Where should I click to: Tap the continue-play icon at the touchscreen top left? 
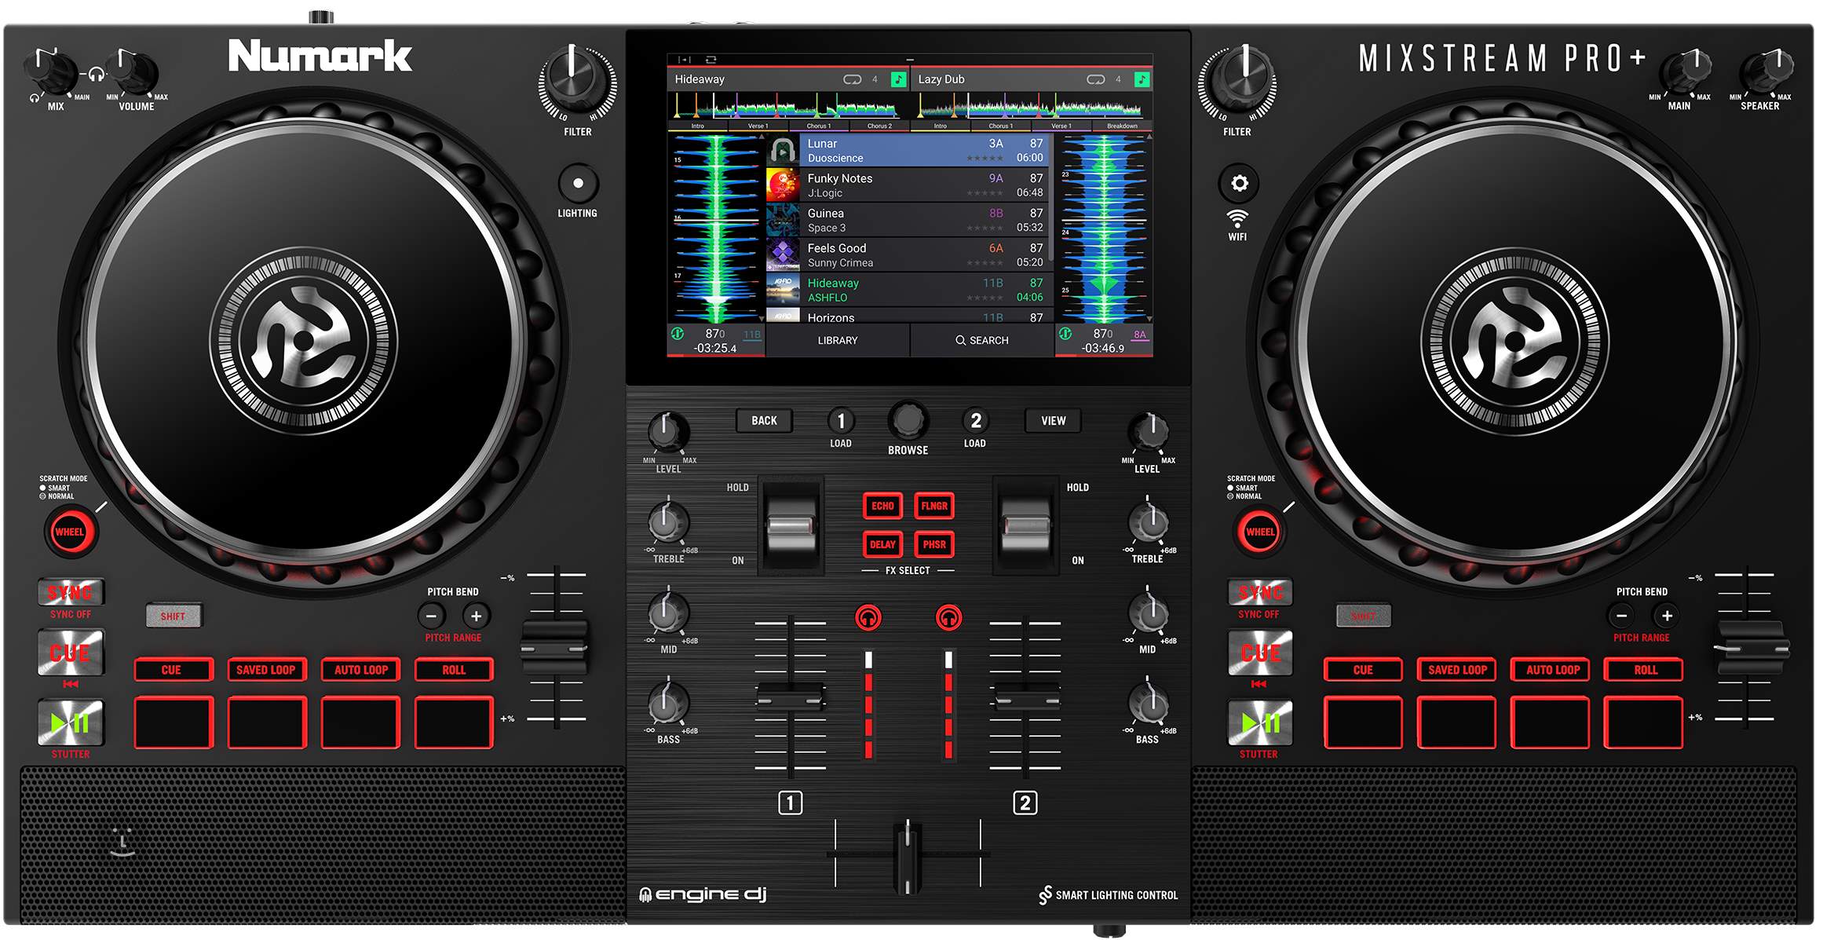click(683, 59)
